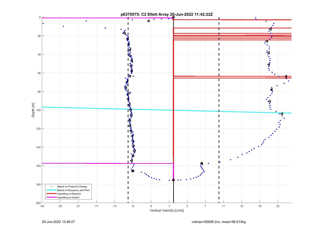Click velocity axis tick label -5
The width and height of the screenshot is (322, 228).
coord(151,206)
